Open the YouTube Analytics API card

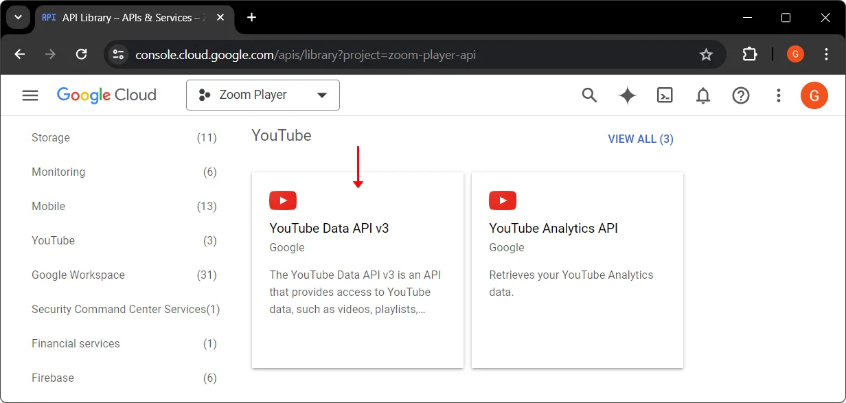(x=578, y=270)
